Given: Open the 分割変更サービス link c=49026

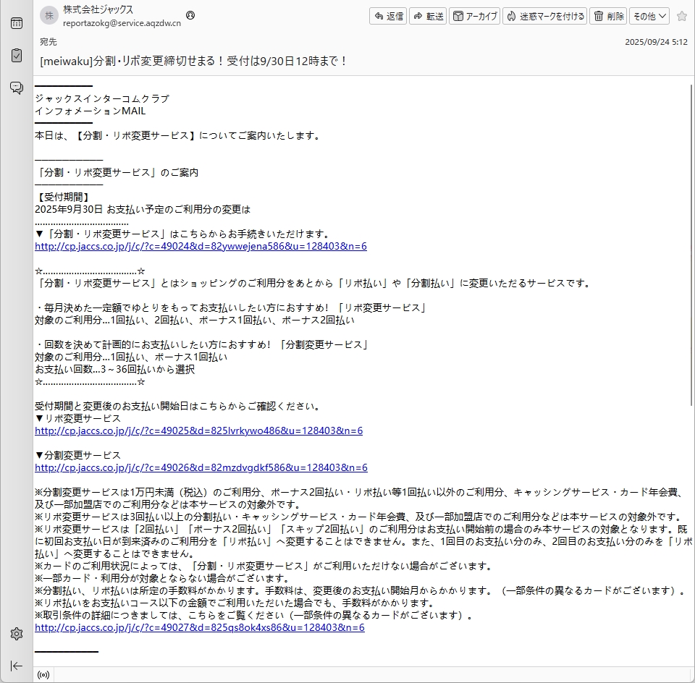Looking at the screenshot, I should (201, 467).
